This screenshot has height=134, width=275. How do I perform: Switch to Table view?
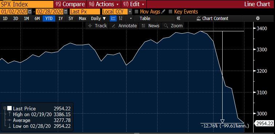pos(145,18)
